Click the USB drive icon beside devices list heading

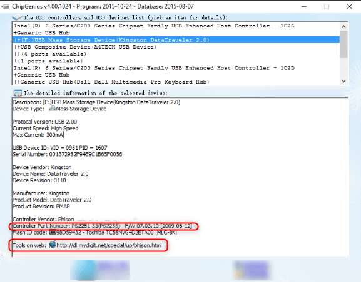pos(17,17)
